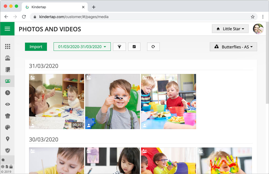Image resolution: width=269 pixels, height=174 pixels.
Task: Toggle the select-all checkbox button
Action: (134, 47)
